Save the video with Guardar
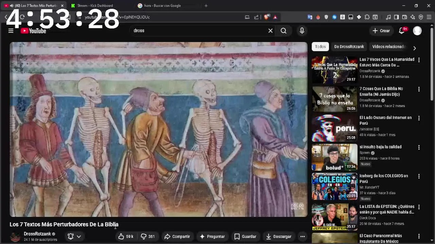 click(245, 237)
